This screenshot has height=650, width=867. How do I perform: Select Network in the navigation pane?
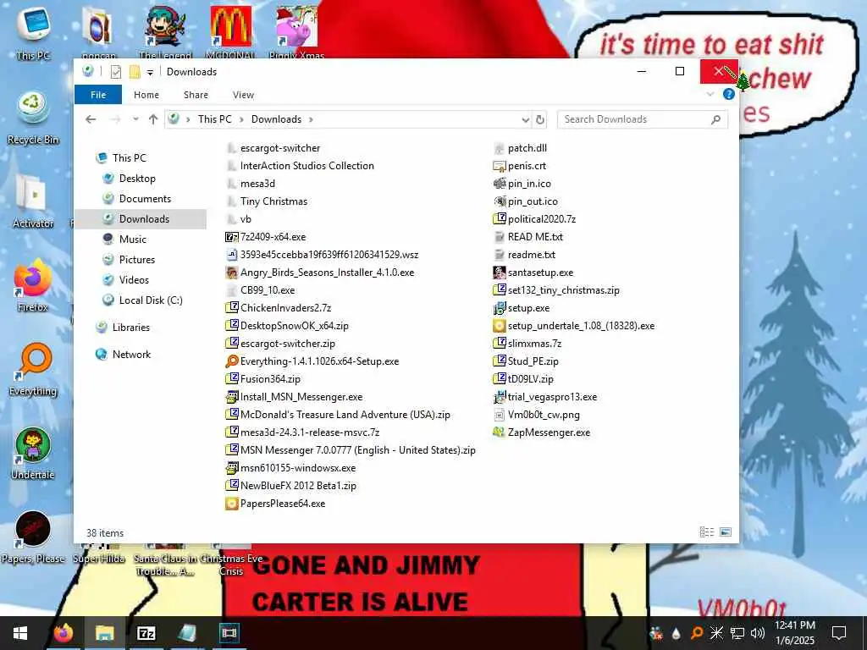click(131, 355)
